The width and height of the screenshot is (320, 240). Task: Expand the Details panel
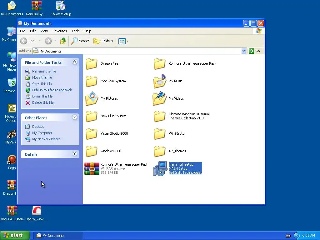click(x=75, y=154)
